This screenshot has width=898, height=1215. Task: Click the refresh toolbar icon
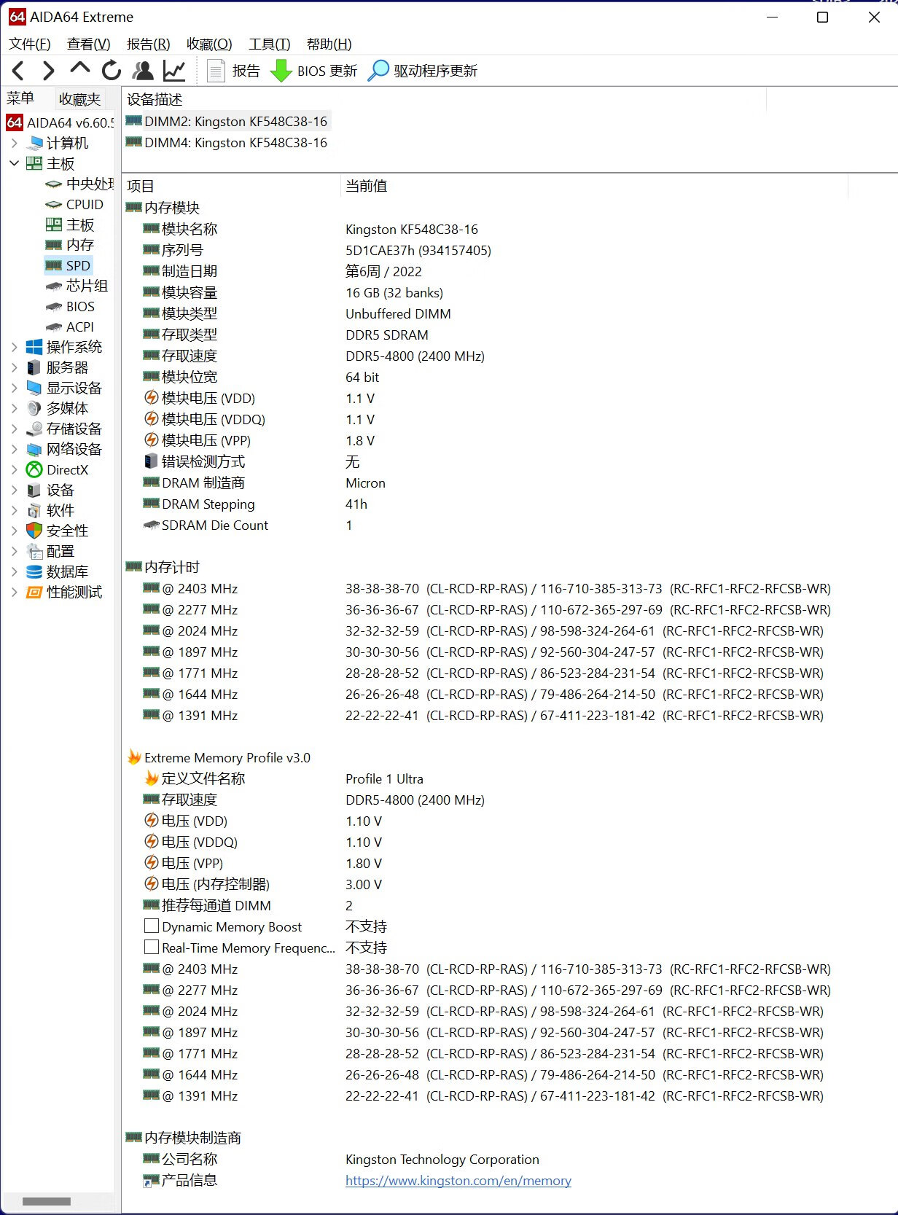click(111, 71)
